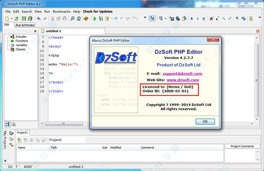264x171 pixels.
Task: Click the Redo arrow icon
Action: pyautogui.click(x=45, y=18)
